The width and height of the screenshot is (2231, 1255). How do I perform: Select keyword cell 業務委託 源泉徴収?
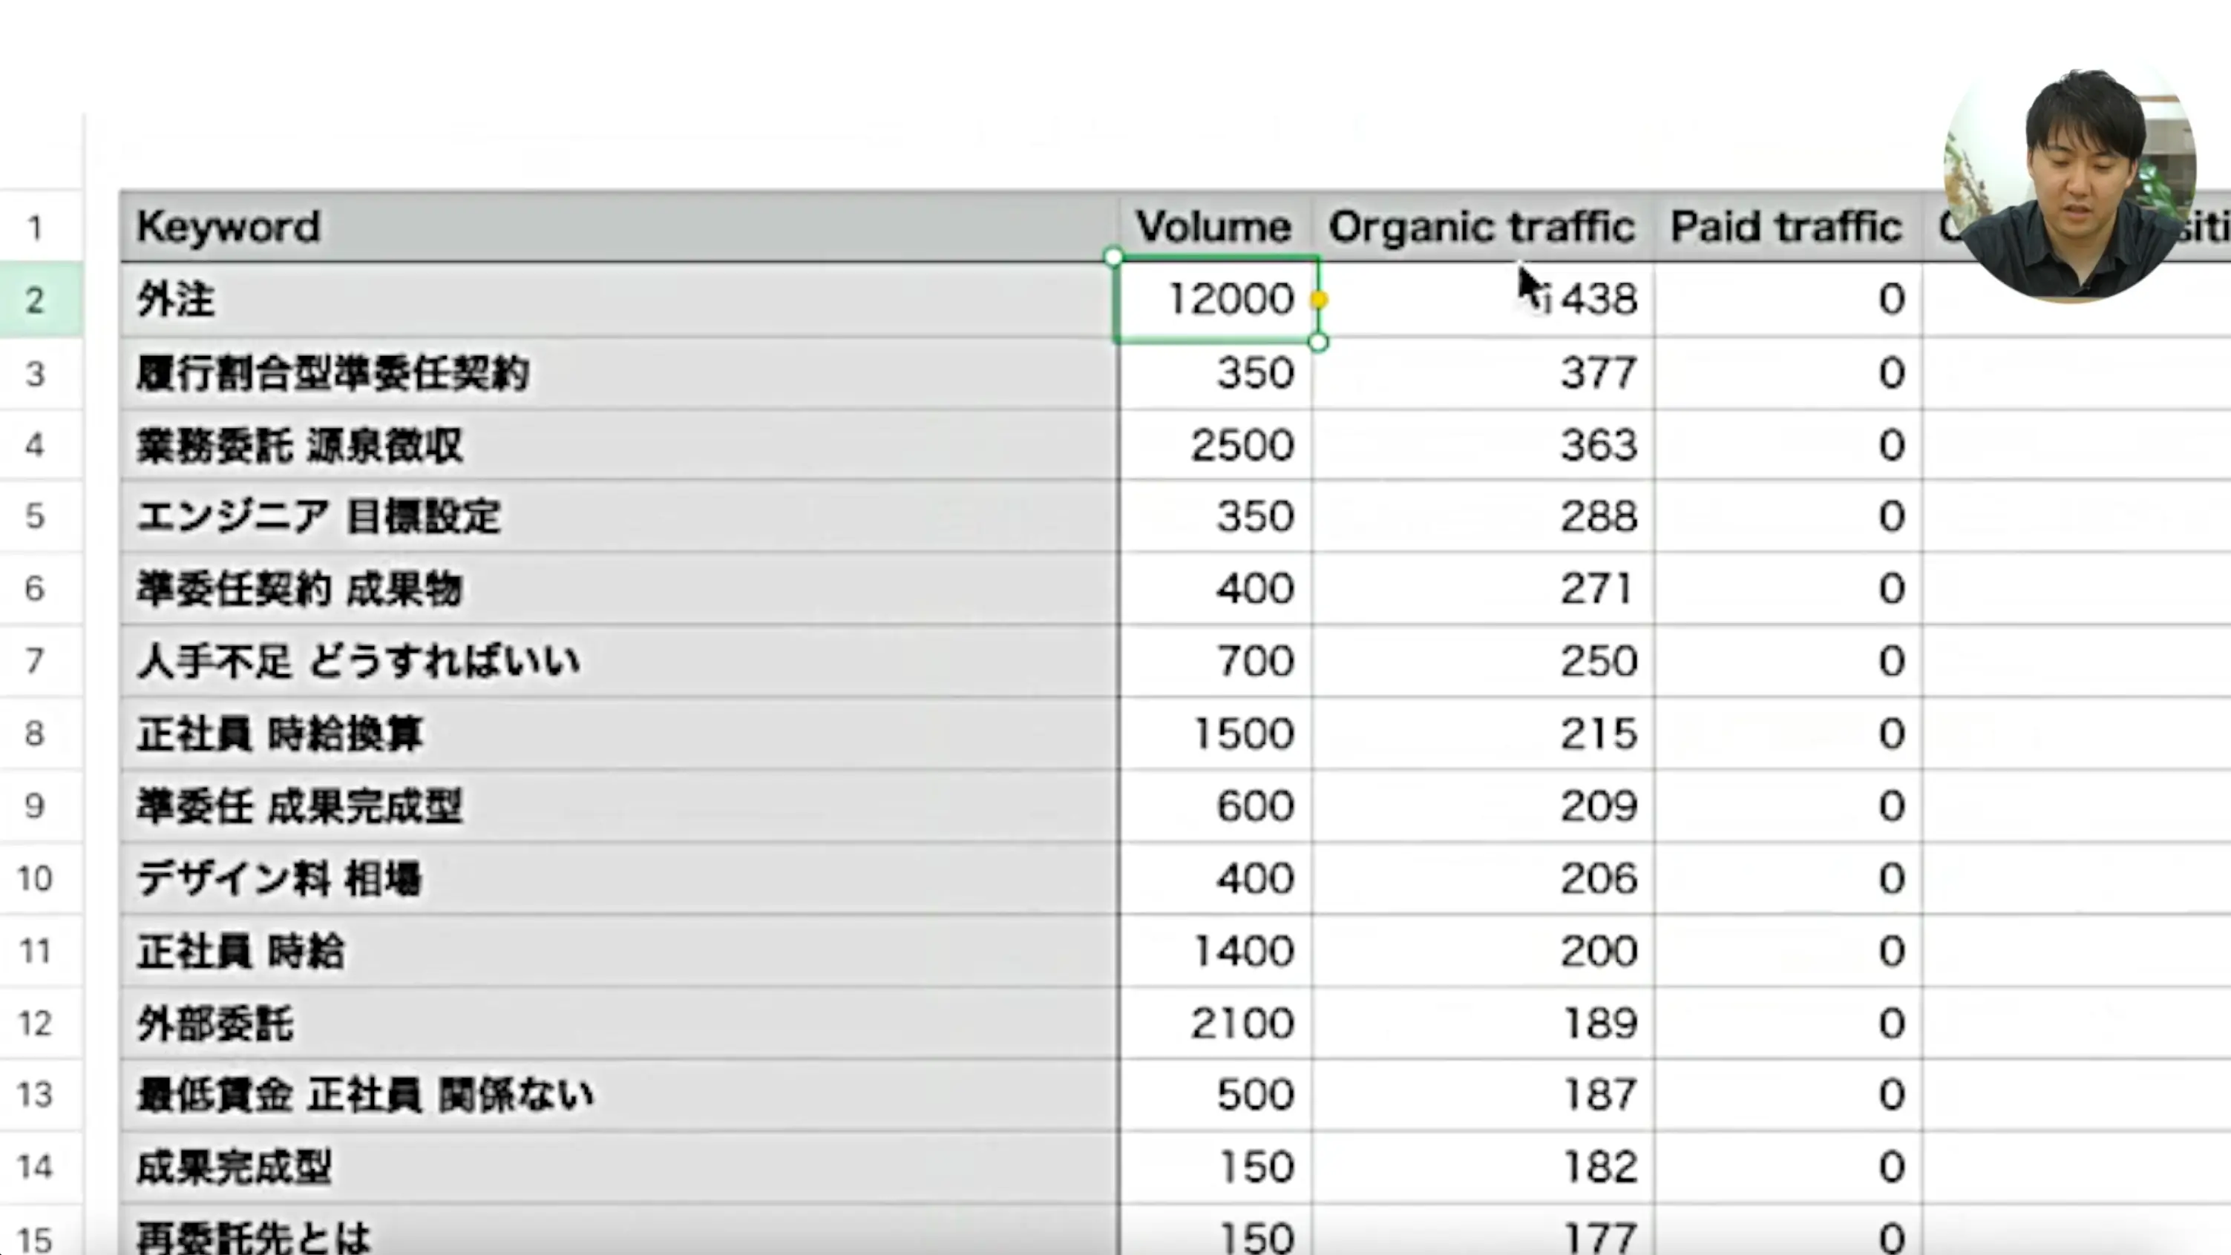pyautogui.click(x=619, y=445)
